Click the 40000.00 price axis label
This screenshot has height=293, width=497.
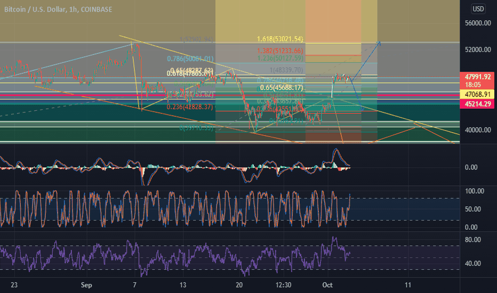click(x=478, y=130)
